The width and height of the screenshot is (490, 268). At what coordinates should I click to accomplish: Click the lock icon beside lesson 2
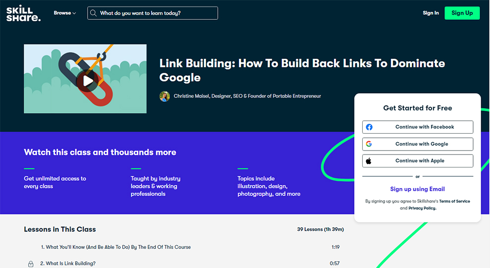[31, 264]
